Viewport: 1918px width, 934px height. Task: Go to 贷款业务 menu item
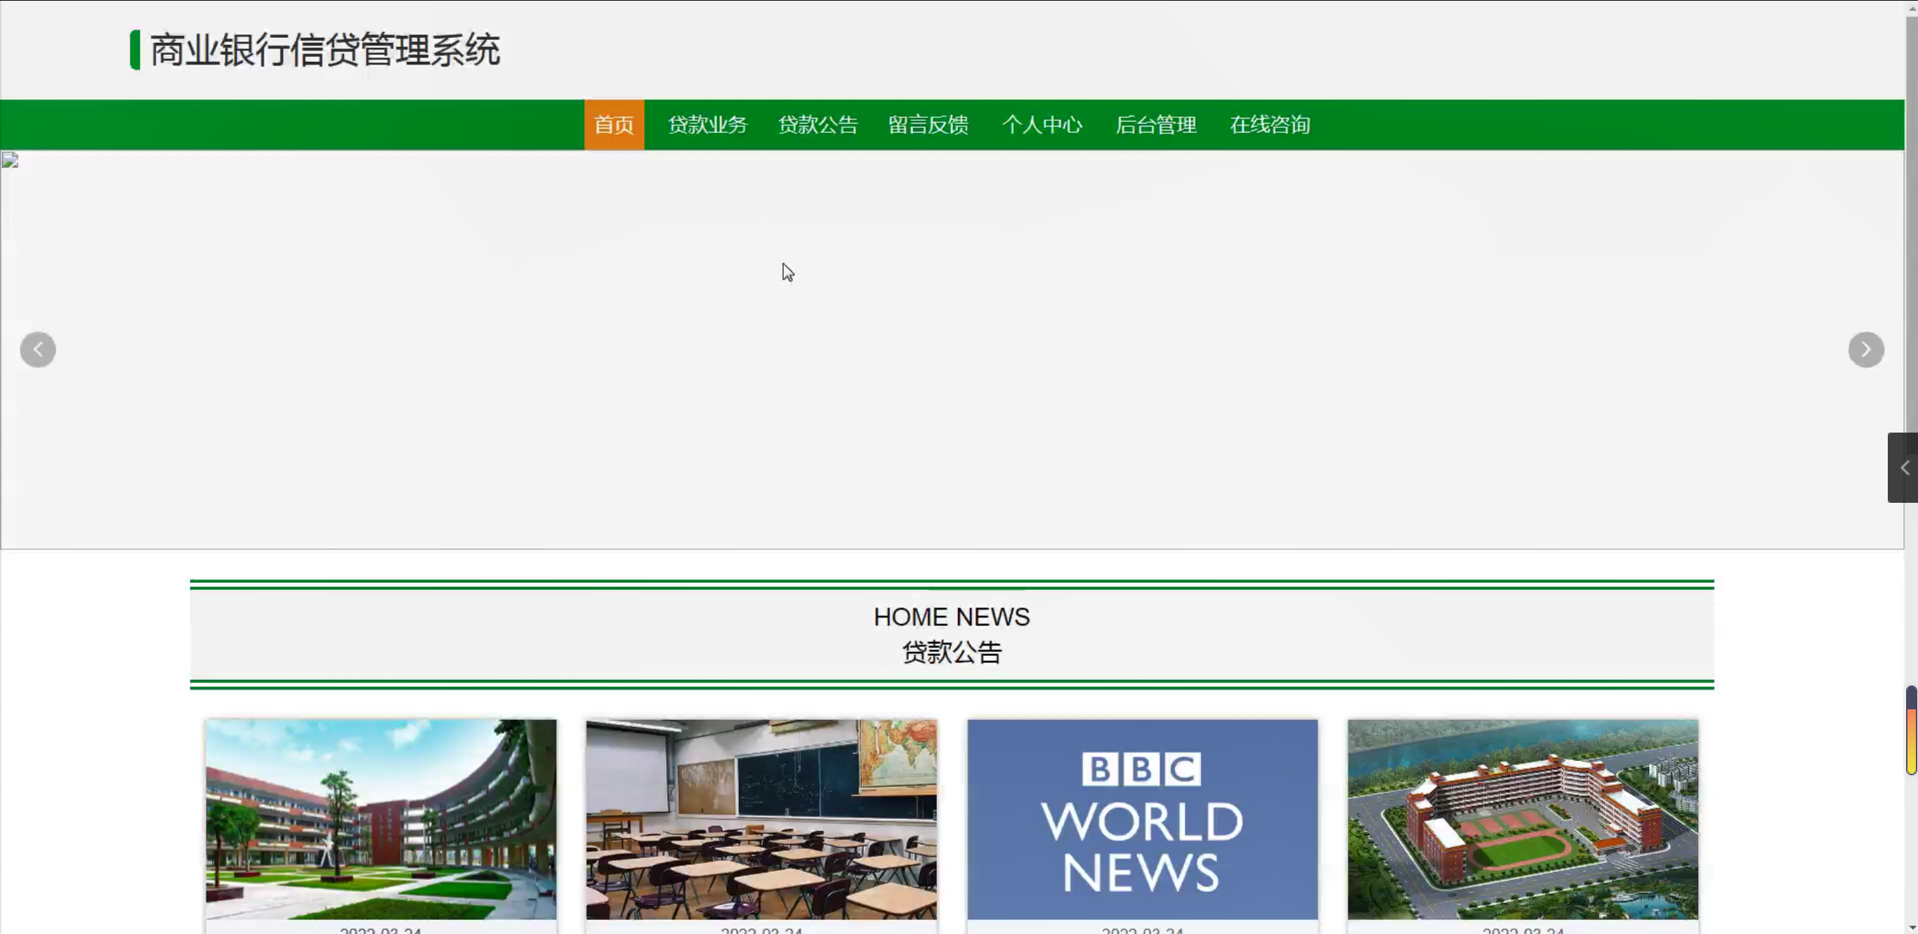(x=707, y=125)
